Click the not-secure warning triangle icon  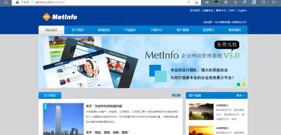(17, 2)
